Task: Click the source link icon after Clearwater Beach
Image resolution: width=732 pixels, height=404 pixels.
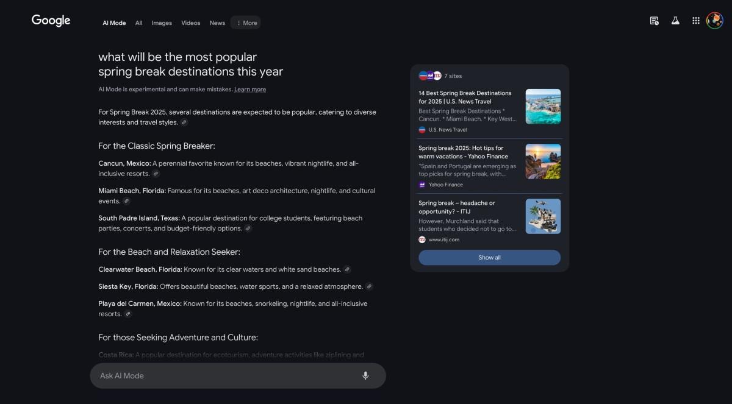Action: (347, 269)
